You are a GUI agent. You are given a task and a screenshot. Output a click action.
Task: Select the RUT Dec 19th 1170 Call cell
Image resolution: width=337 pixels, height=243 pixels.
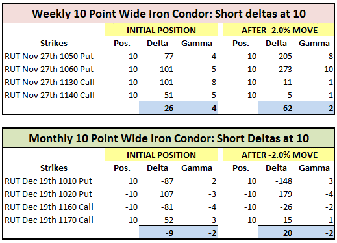point(49,220)
